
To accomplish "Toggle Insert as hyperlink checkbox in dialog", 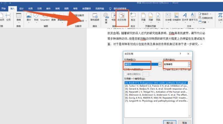I will [x=125, y=69].
